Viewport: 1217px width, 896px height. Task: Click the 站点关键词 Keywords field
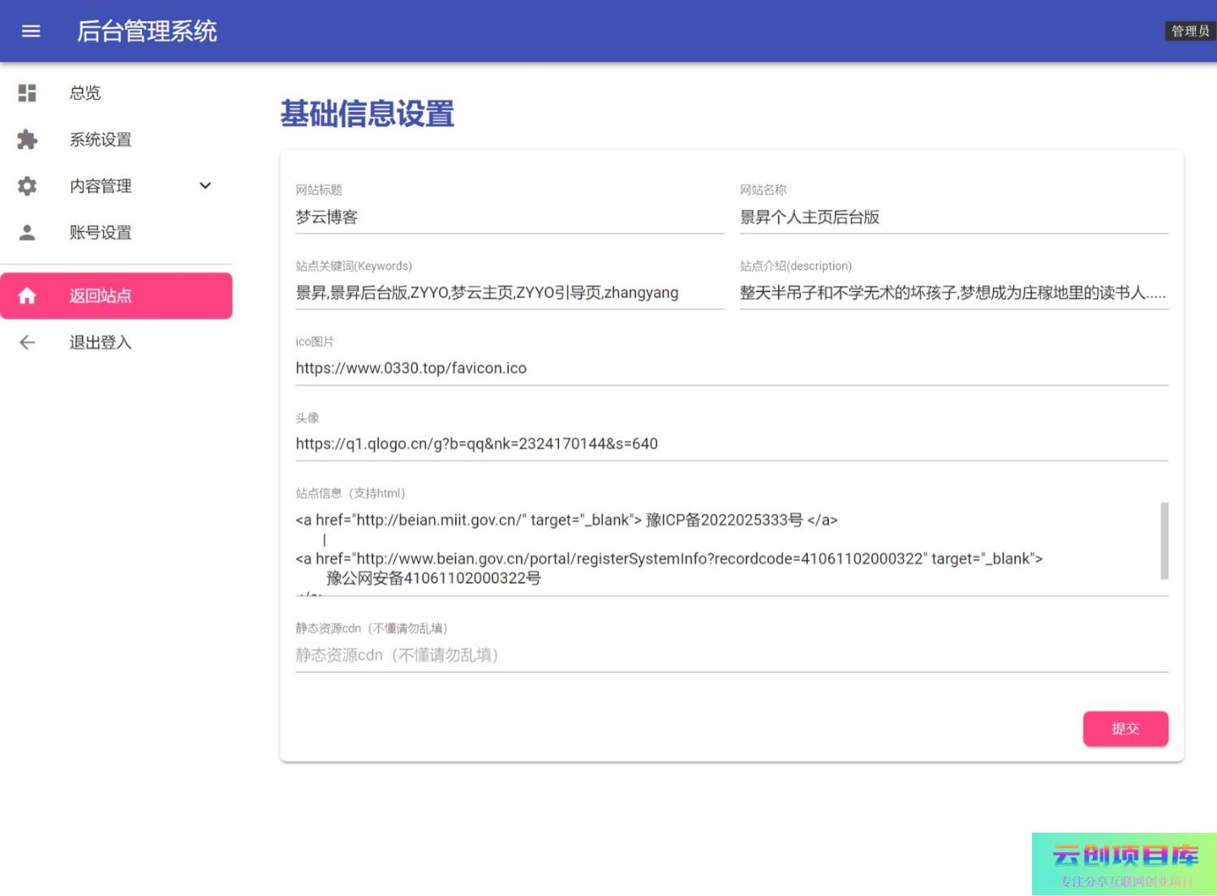[x=509, y=293]
